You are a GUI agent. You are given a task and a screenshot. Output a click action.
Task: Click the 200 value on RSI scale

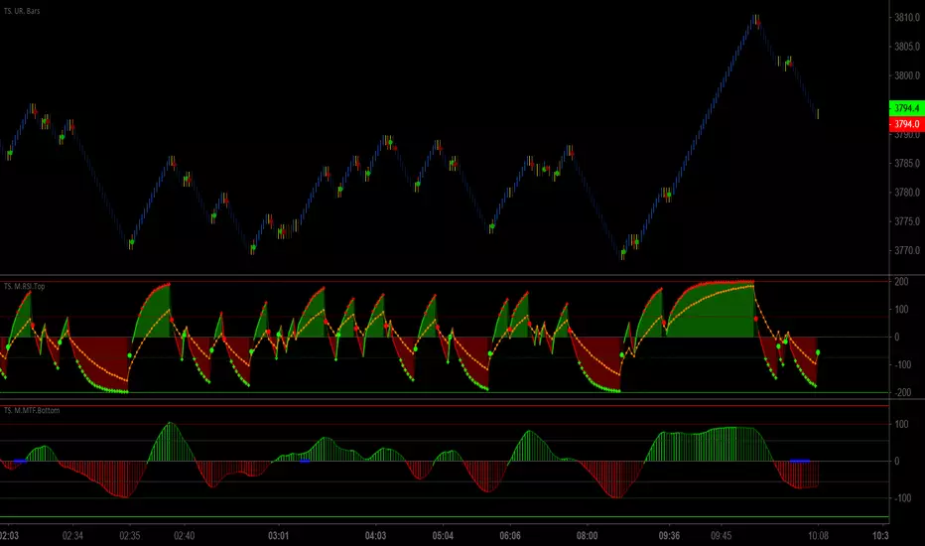pyautogui.click(x=903, y=282)
